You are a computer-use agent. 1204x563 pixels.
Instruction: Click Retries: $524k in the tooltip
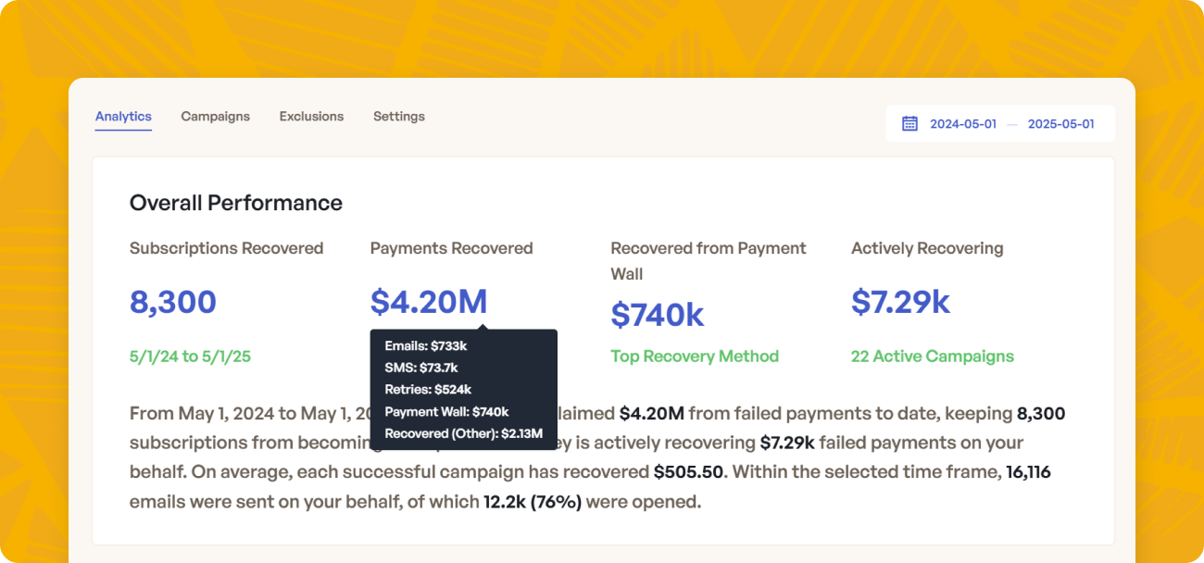(428, 390)
